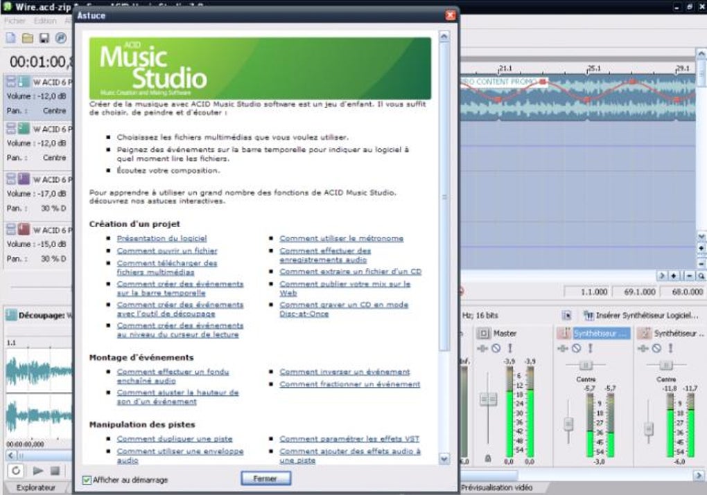Click the Master bus icon in mixer
Screen dimensions: 707x495
483,333
